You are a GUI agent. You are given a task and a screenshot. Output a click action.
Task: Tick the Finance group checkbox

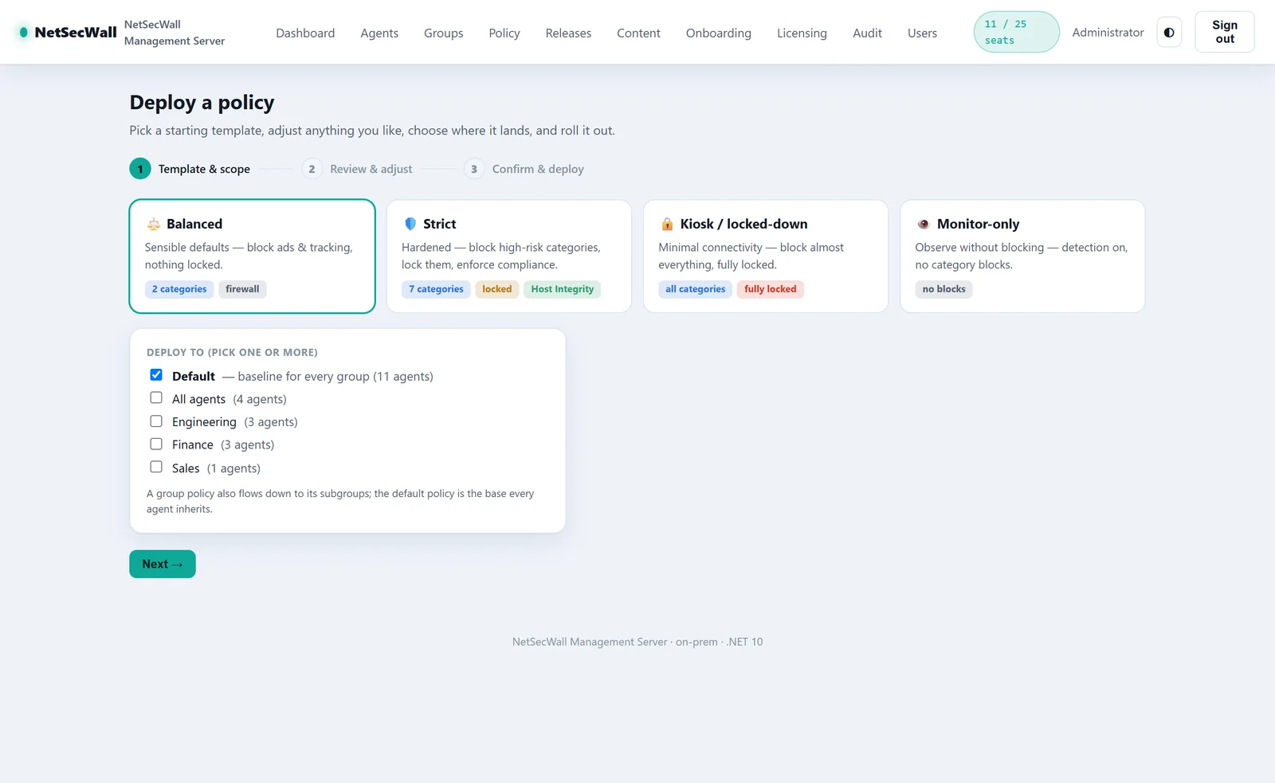156,444
